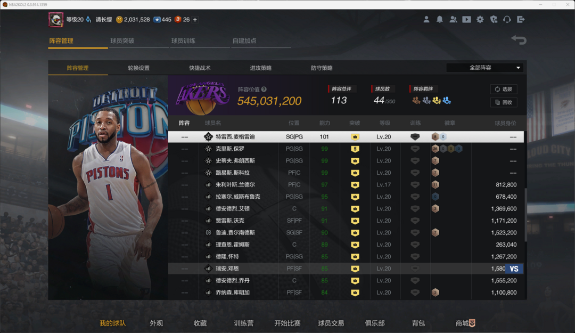Open the 快捷战术 sub-tab
This screenshot has height=333, width=575.
point(200,68)
